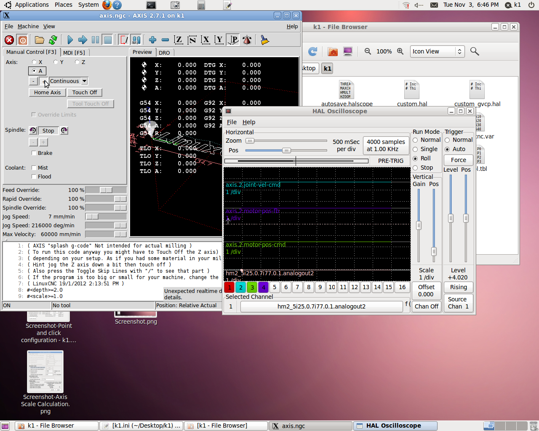This screenshot has height=431, width=539.
Task: Click the Touch Off button
Action: [x=85, y=93]
